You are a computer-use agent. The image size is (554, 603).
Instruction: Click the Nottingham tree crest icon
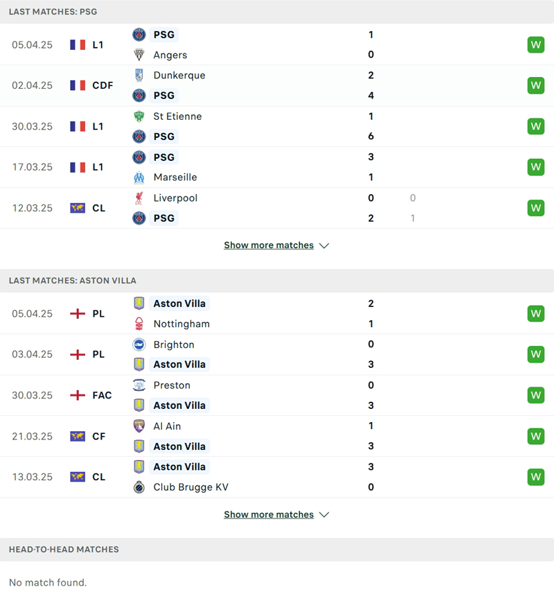(x=138, y=324)
